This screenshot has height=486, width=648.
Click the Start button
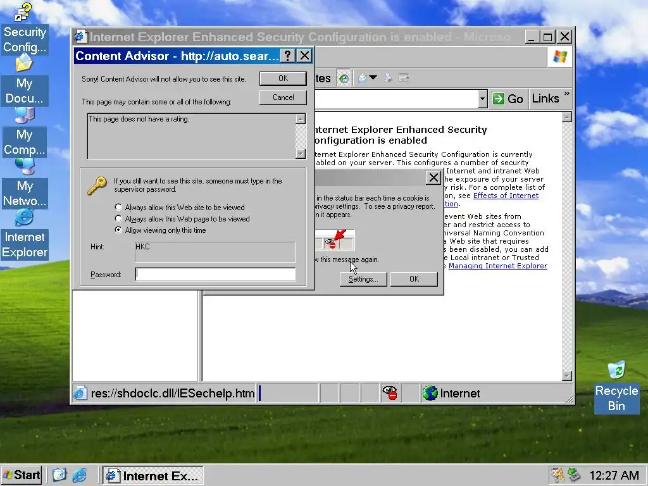click(22, 475)
